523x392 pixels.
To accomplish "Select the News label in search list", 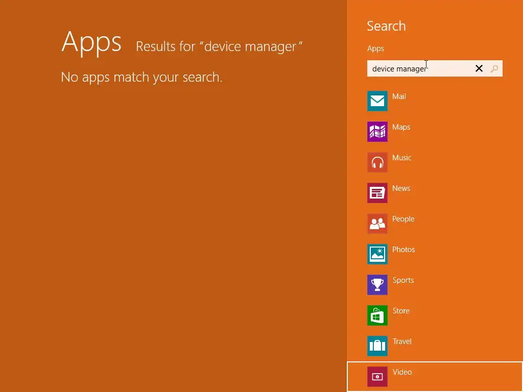I will coord(401,188).
